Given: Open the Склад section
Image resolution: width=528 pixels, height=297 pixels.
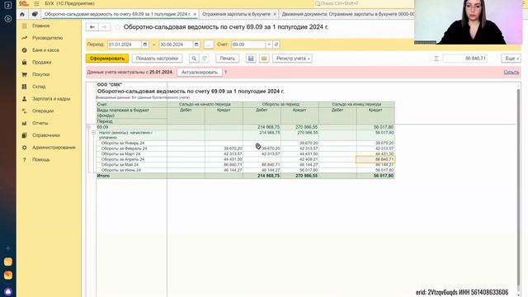Looking at the screenshot, I should pos(39,87).
